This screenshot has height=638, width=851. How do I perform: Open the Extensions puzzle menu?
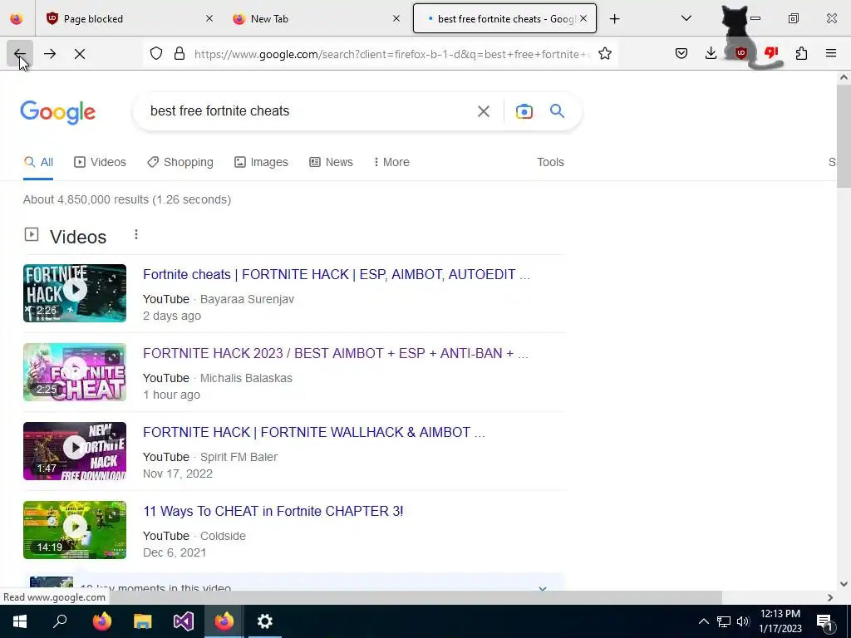click(x=801, y=53)
